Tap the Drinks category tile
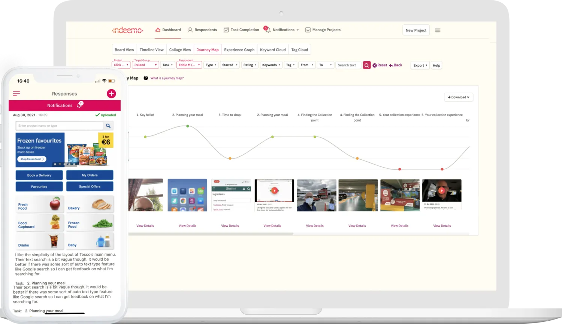The height and width of the screenshot is (324, 562). tap(40, 241)
